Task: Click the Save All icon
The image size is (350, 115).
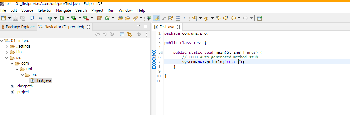Action: pyautogui.click(x=23, y=18)
